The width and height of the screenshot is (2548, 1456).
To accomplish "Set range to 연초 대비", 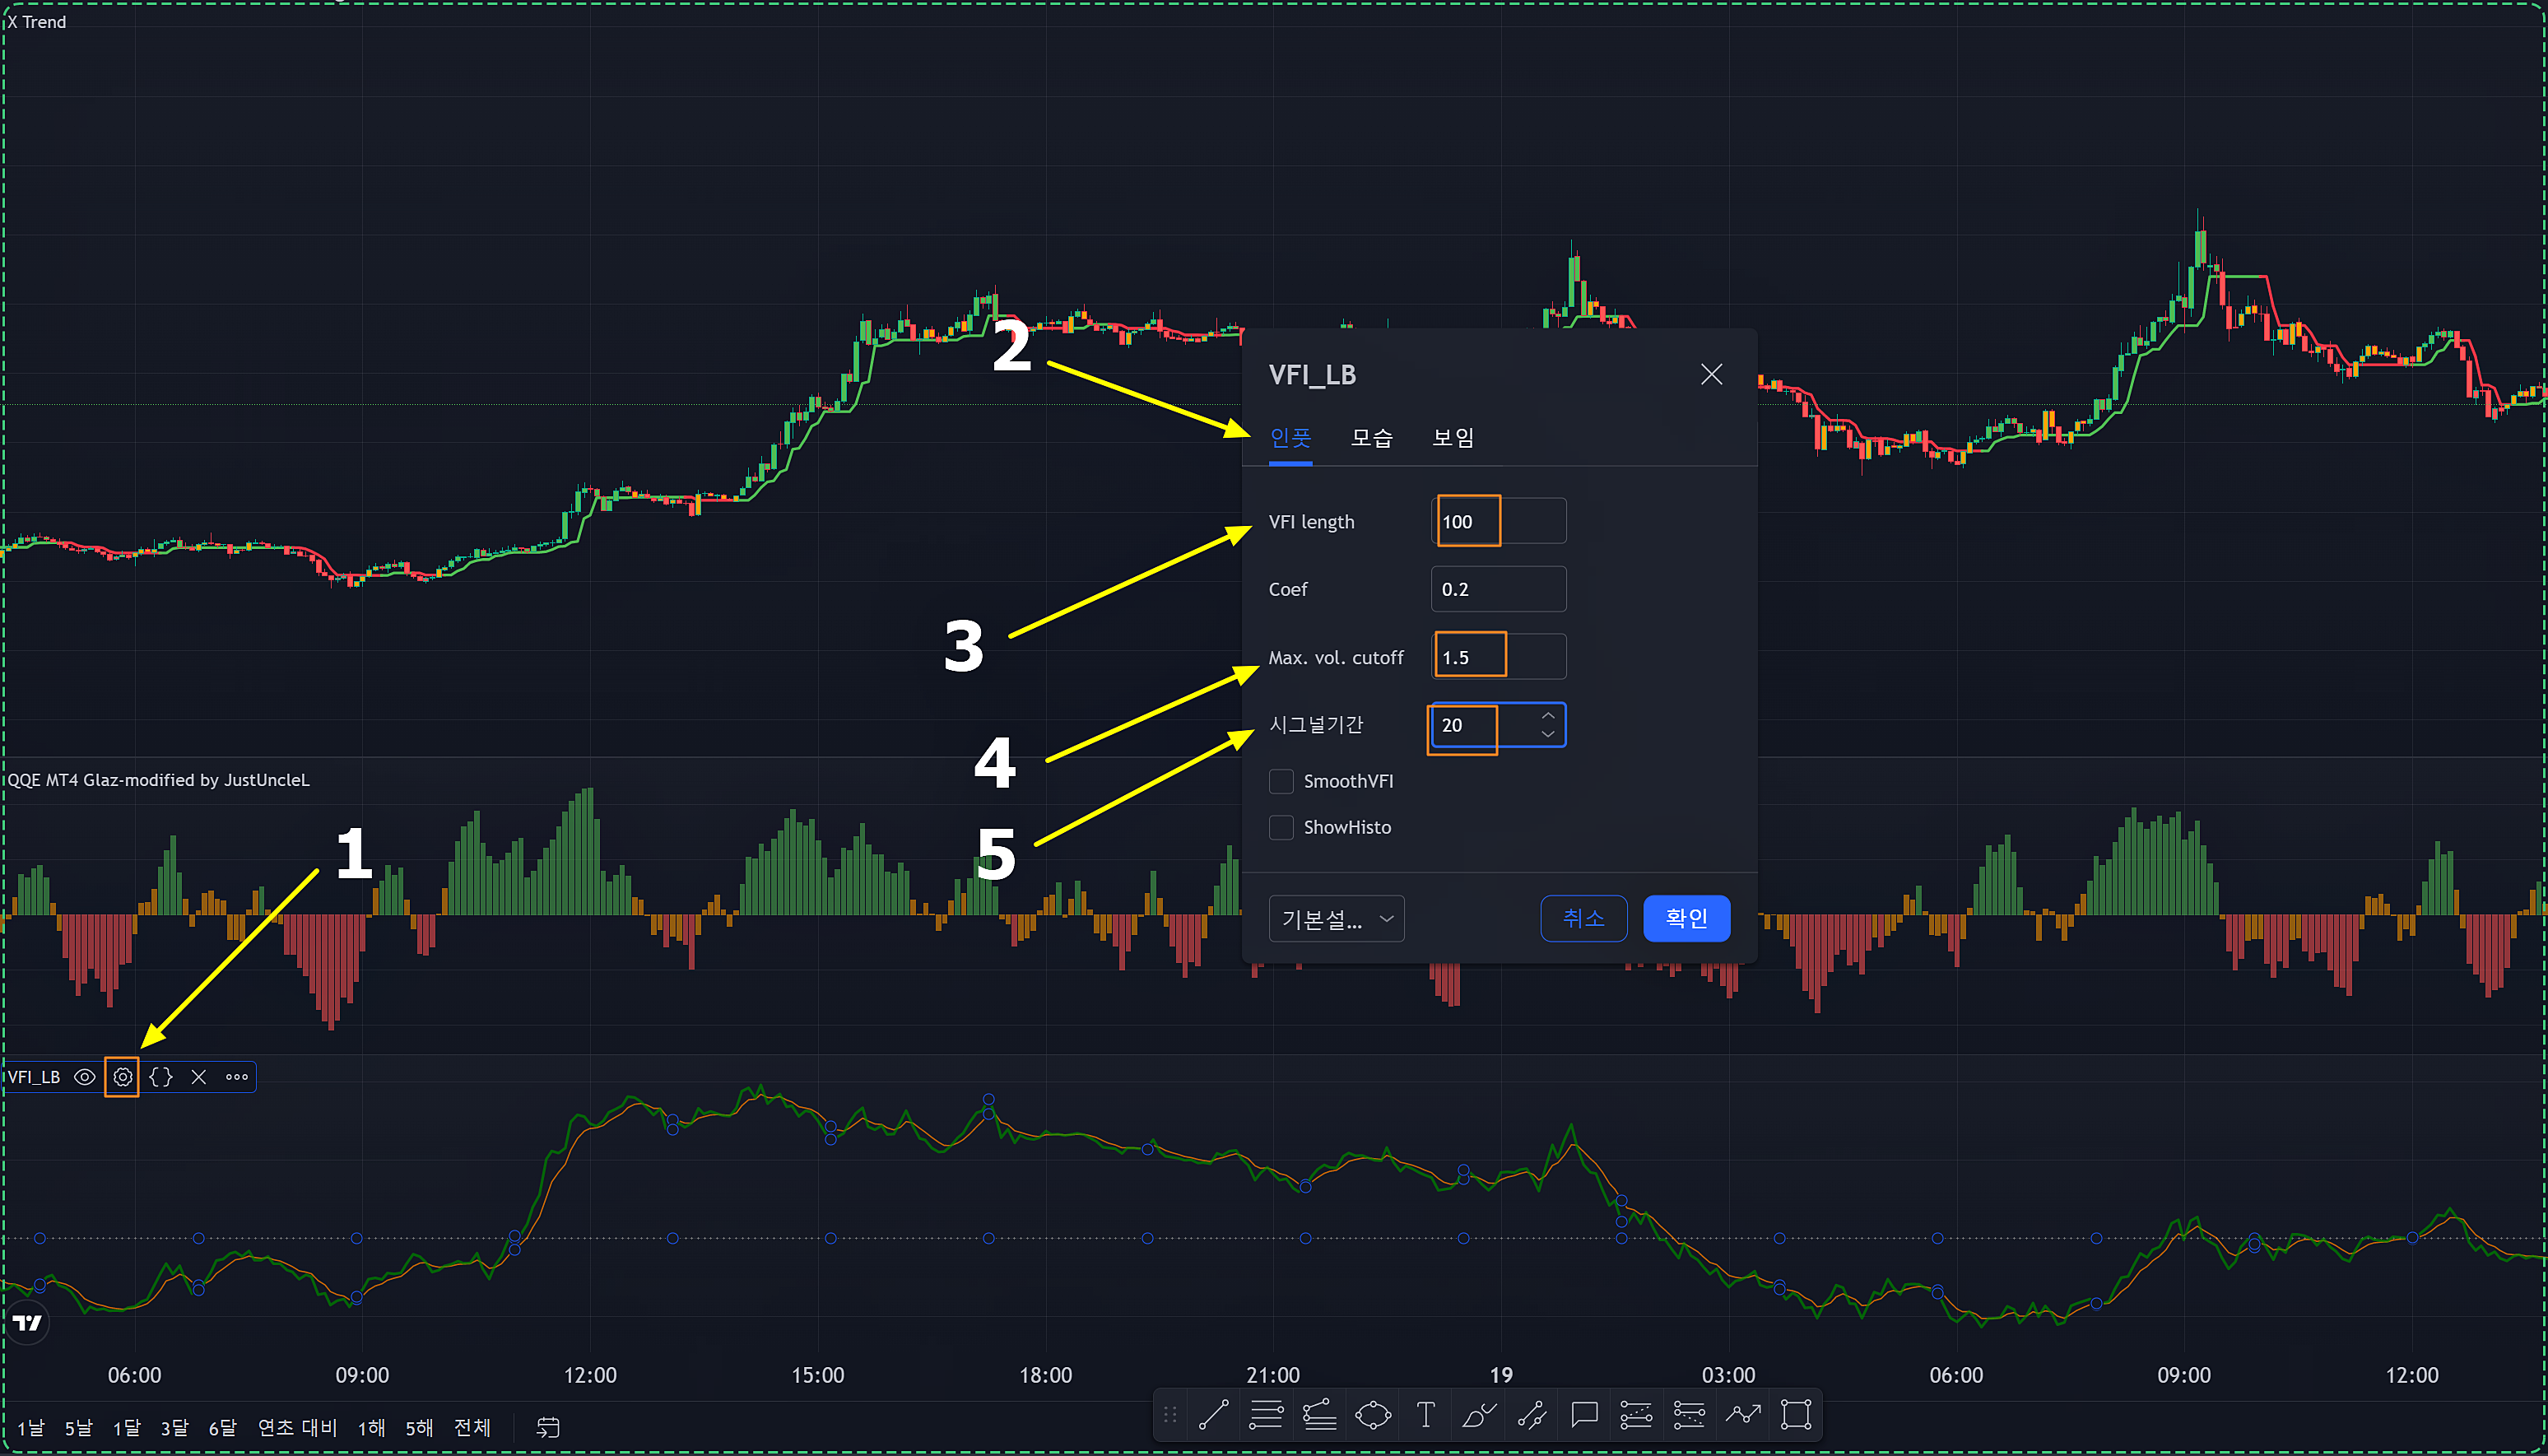I will [297, 1427].
